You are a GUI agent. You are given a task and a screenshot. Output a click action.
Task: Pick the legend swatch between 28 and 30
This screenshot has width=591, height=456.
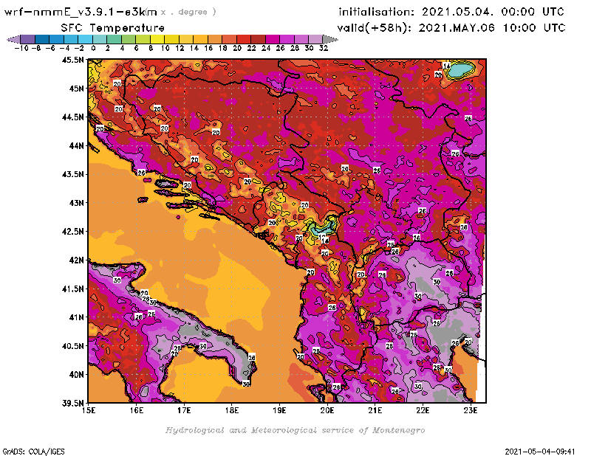pyautogui.click(x=301, y=39)
